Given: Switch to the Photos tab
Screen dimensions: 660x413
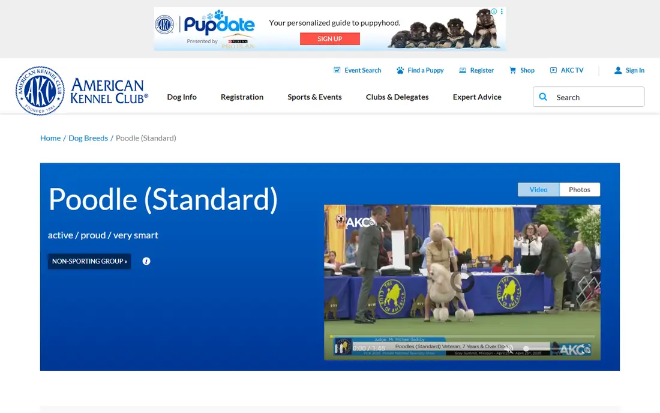Looking at the screenshot, I should click(x=580, y=190).
